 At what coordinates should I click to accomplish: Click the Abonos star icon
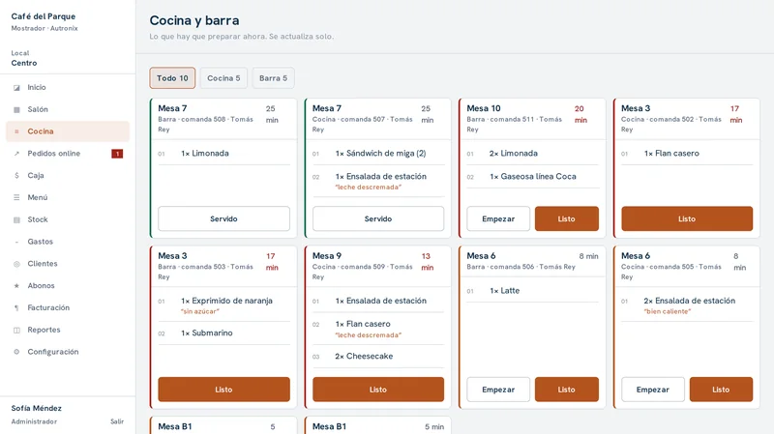click(16, 286)
